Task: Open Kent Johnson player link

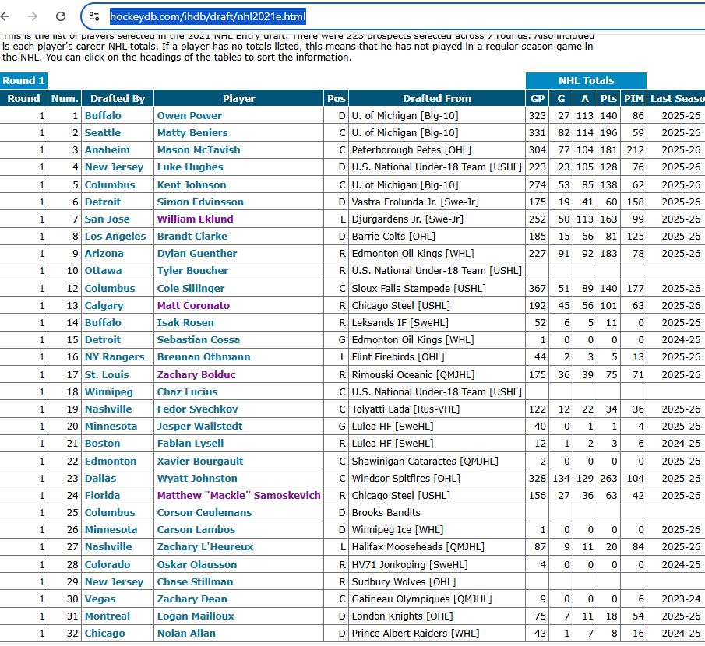Action: [192, 184]
